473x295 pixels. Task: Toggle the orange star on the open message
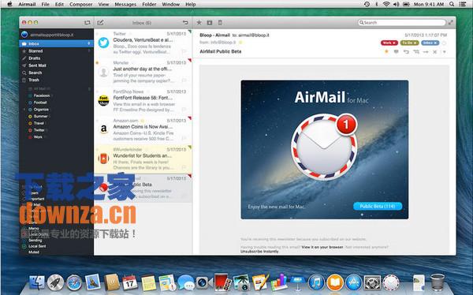tap(386, 51)
